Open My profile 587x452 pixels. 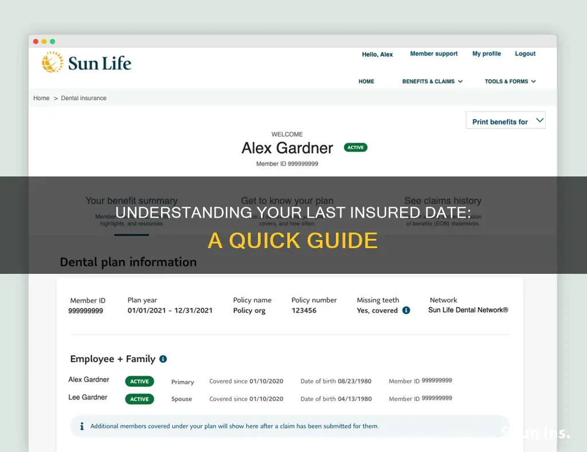point(486,53)
